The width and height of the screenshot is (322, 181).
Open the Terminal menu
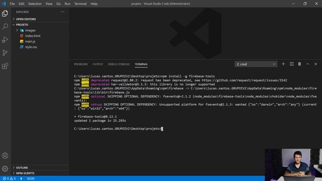(x=80, y=4)
